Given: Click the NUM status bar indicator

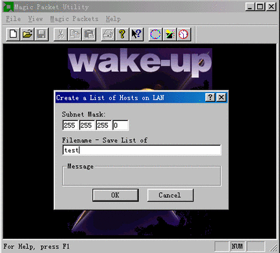Looking at the screenshot, I should 237,246.
